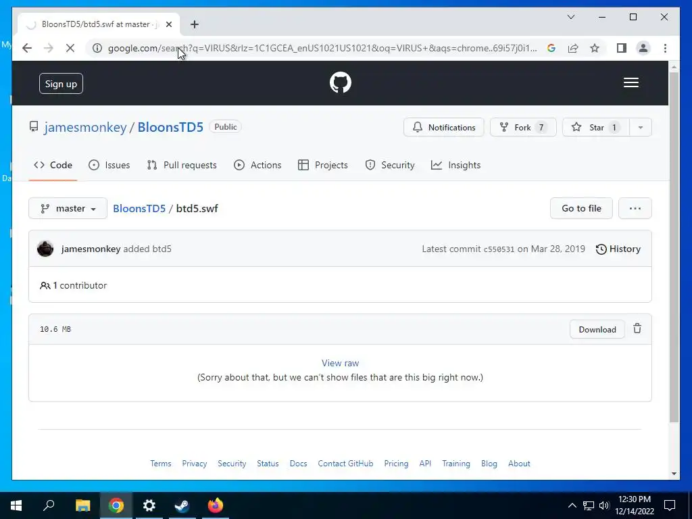
Task: Show hidden system tray icons
Action: coord(572,505)
